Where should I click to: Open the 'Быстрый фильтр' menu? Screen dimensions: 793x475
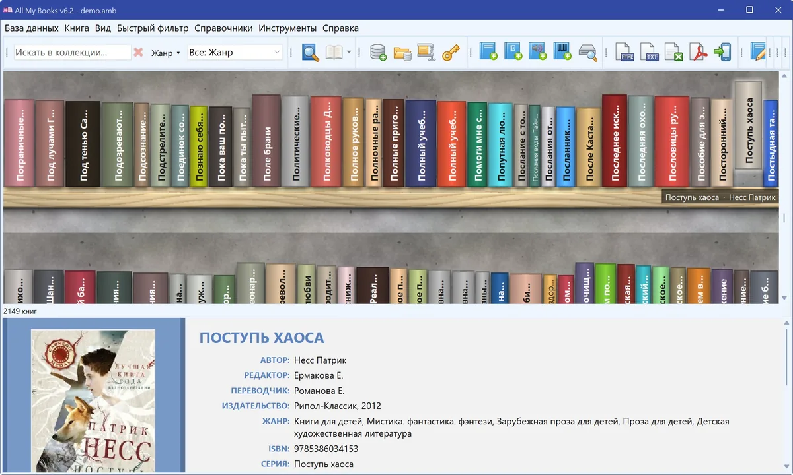click(x=153, y=28)
